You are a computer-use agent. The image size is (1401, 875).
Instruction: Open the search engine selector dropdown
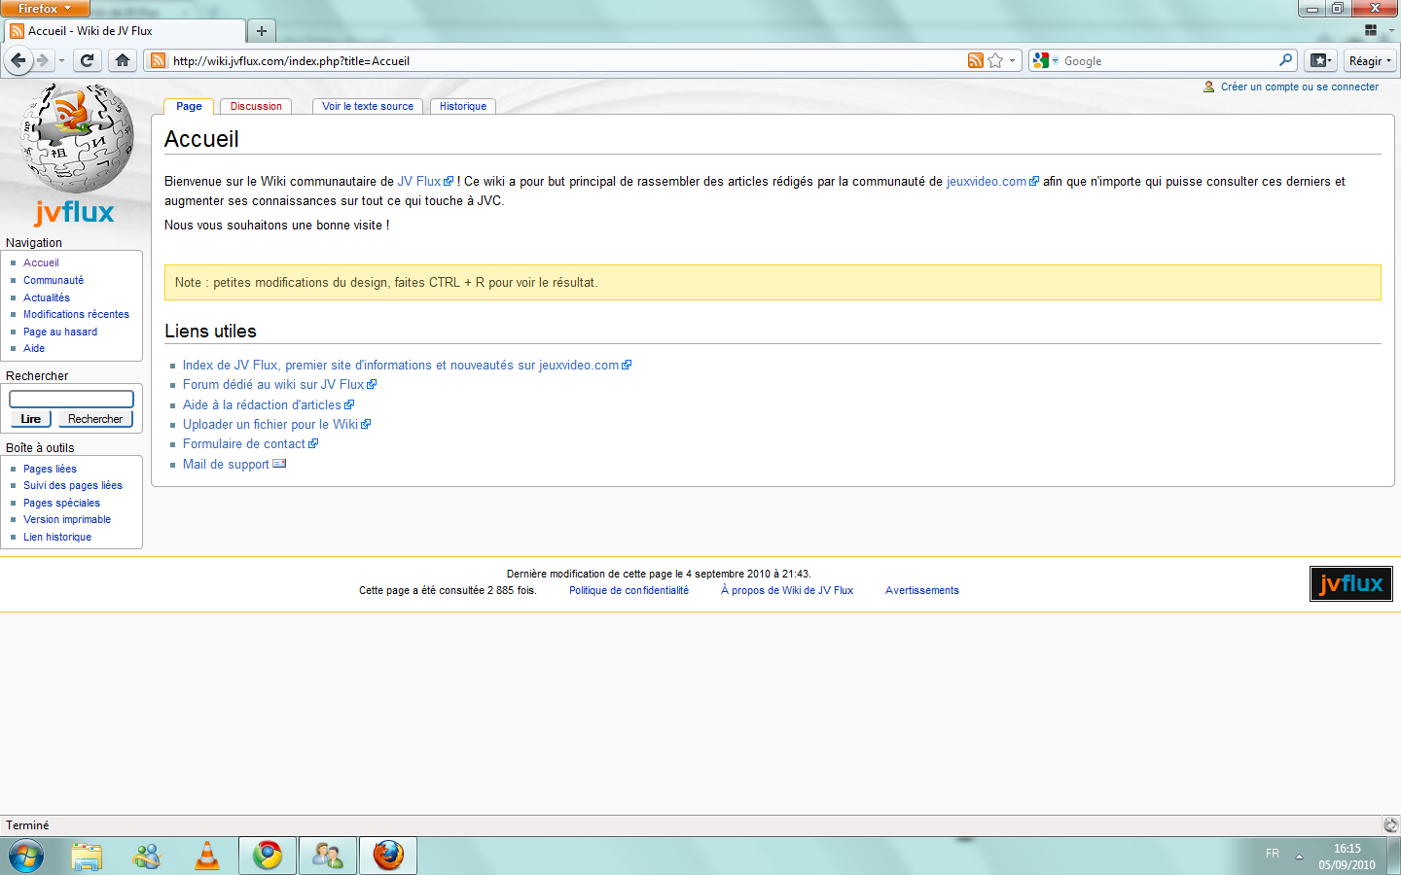(x=1045, y=60)
